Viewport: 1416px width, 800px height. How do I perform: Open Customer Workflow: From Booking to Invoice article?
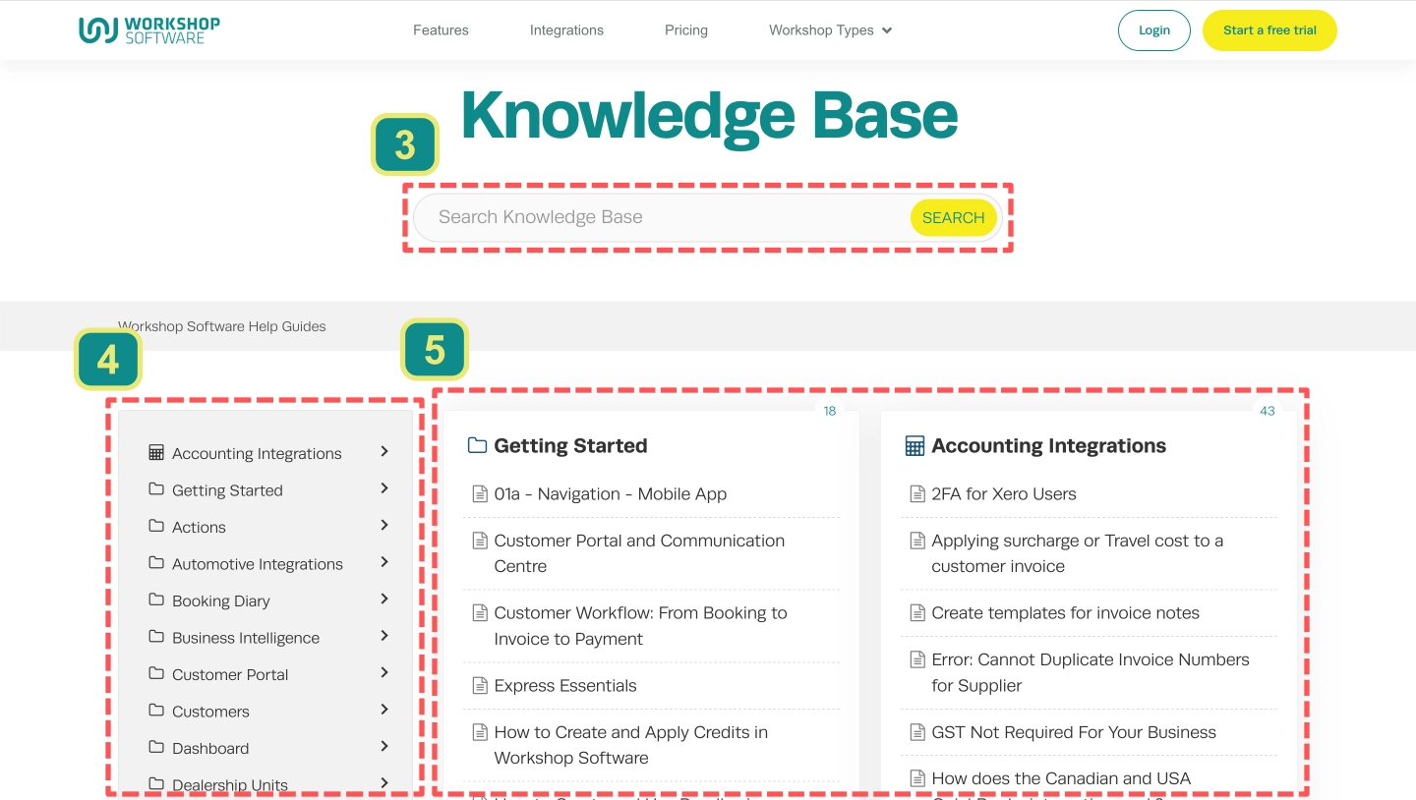(x=640, y=626)
